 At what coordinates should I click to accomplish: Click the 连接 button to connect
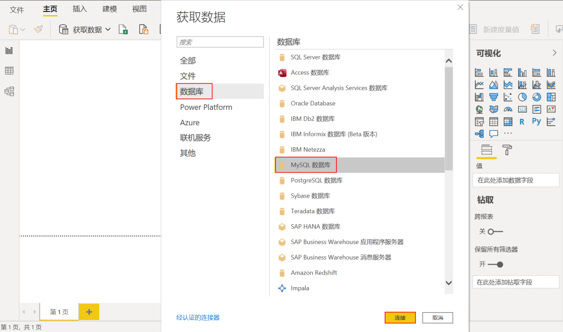pyautogui.click(x=400, y=317)
